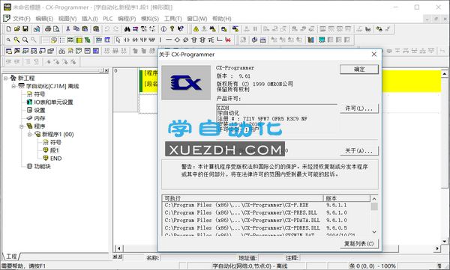The width and height of the screenshot is (450, 270).
Task: Close the 关于 CX-Programmer dialog
Action: pos(374,54)
